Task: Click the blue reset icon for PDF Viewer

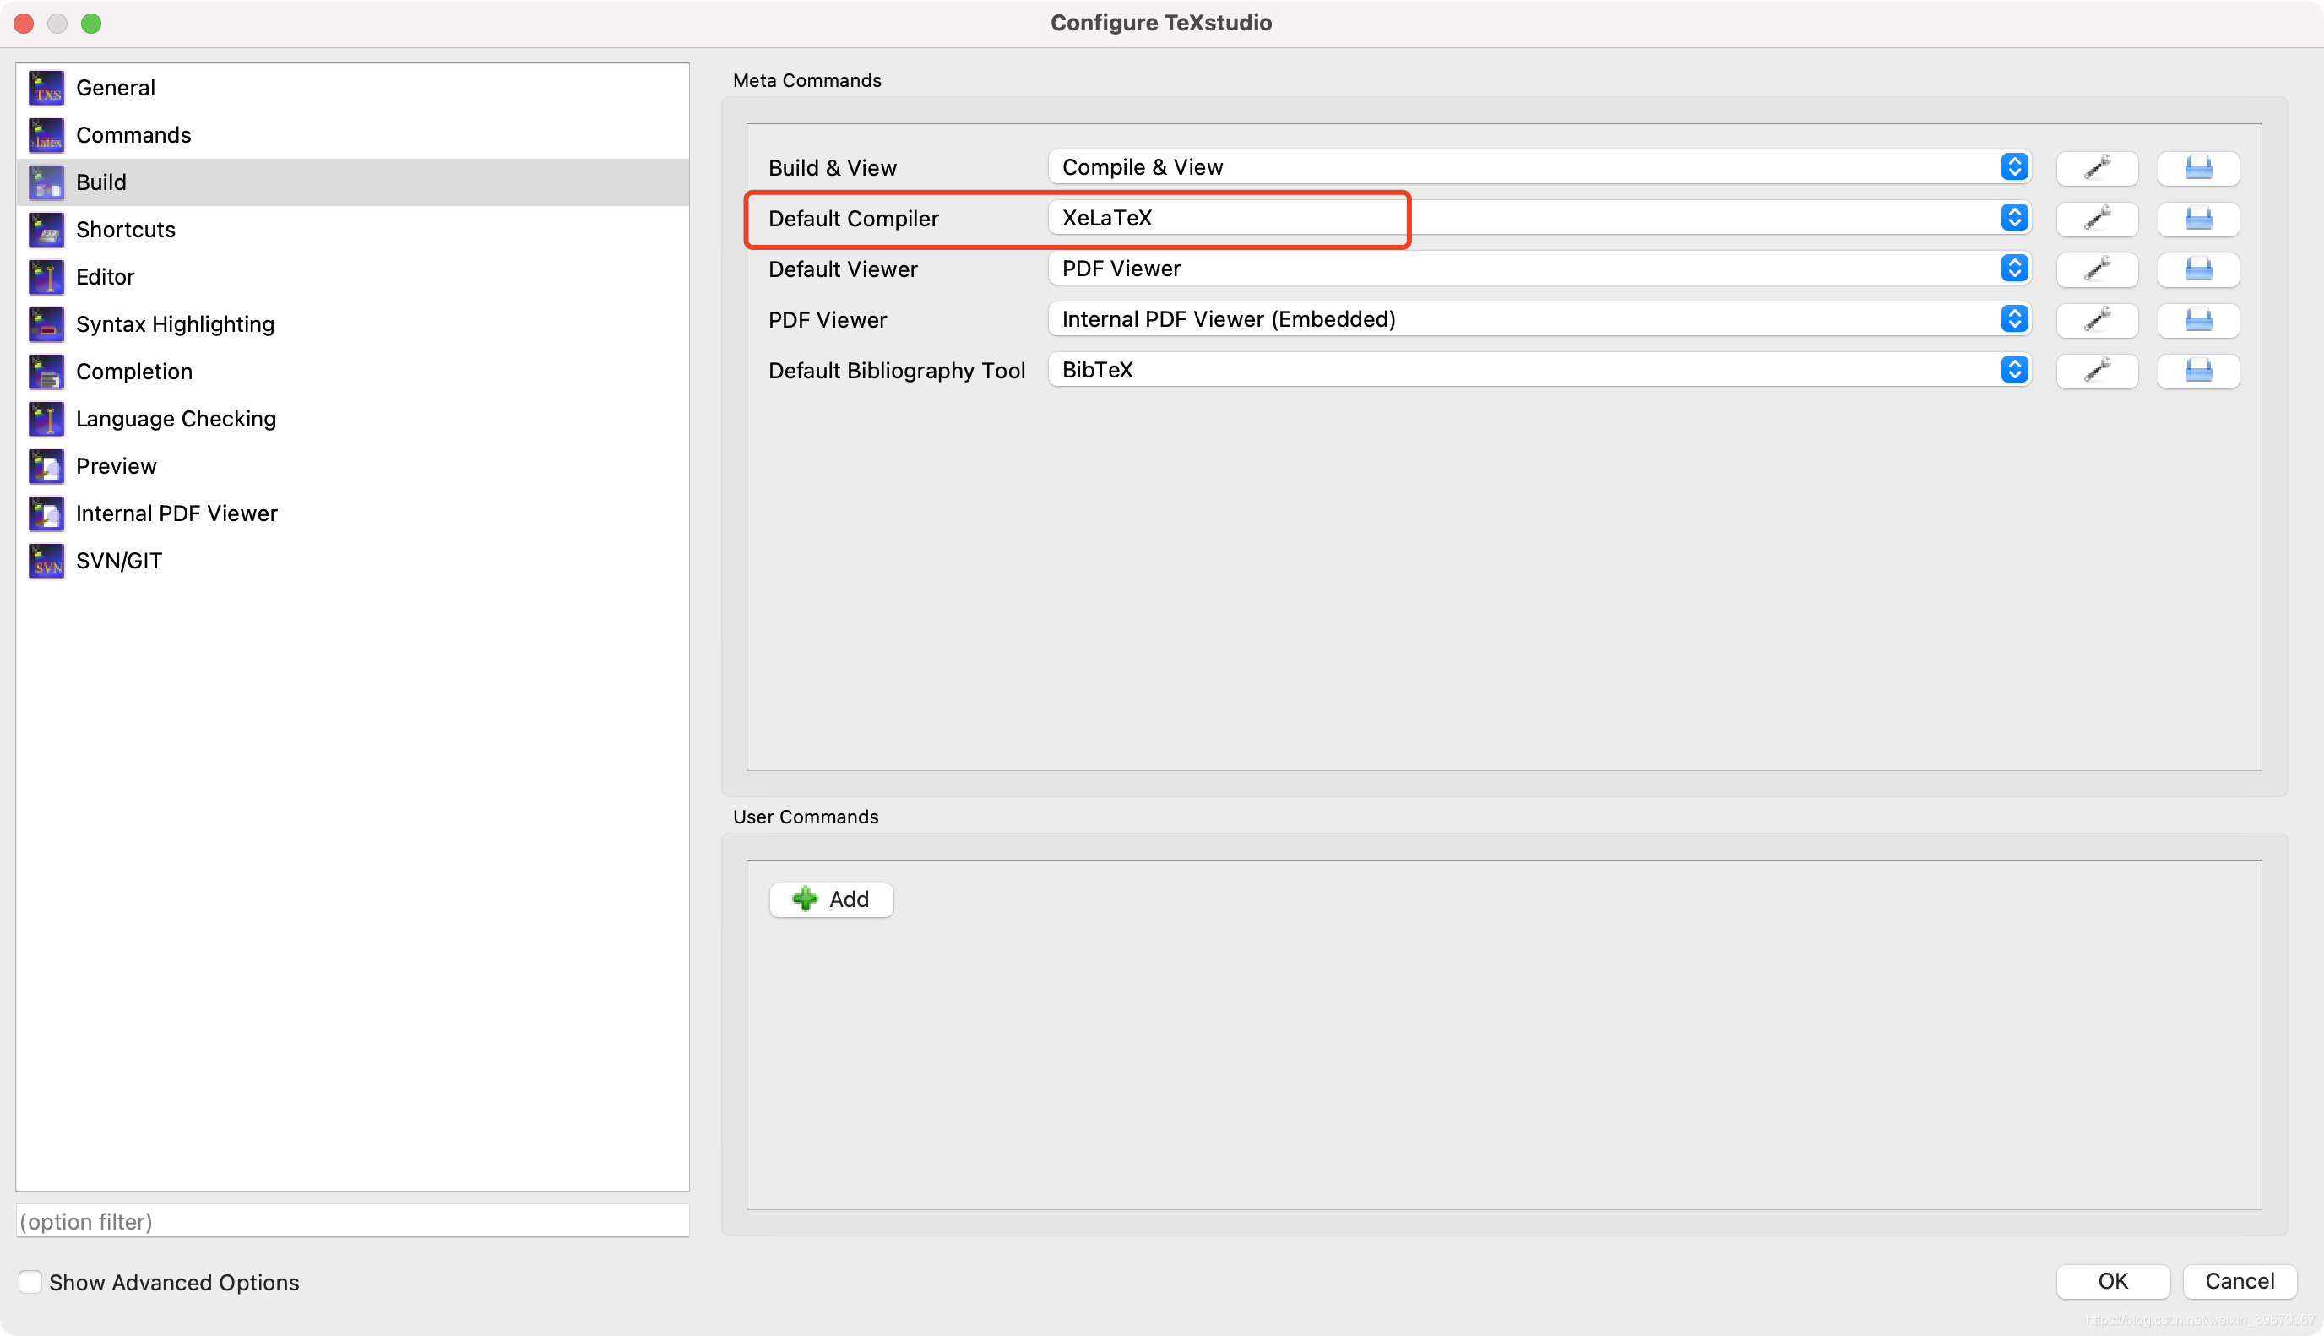Action: tap(2198, 319)
